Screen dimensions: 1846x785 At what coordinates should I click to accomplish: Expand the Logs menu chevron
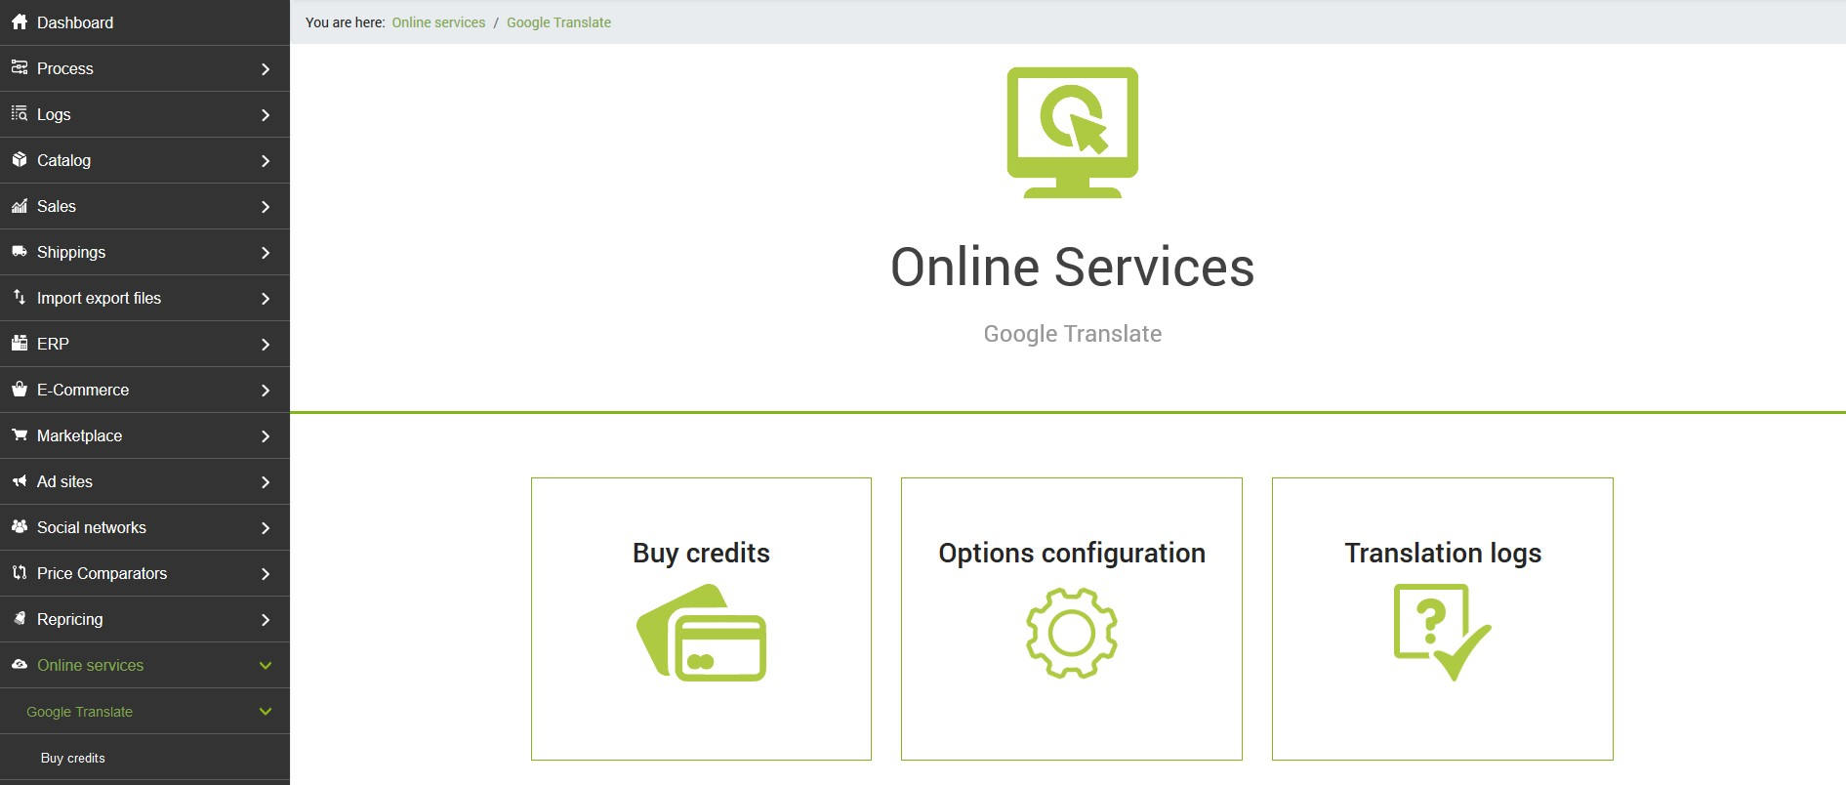coord(266,114)
